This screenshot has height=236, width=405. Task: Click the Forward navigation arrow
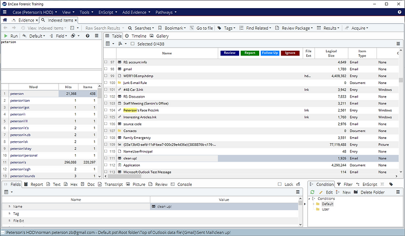(14, 28)
